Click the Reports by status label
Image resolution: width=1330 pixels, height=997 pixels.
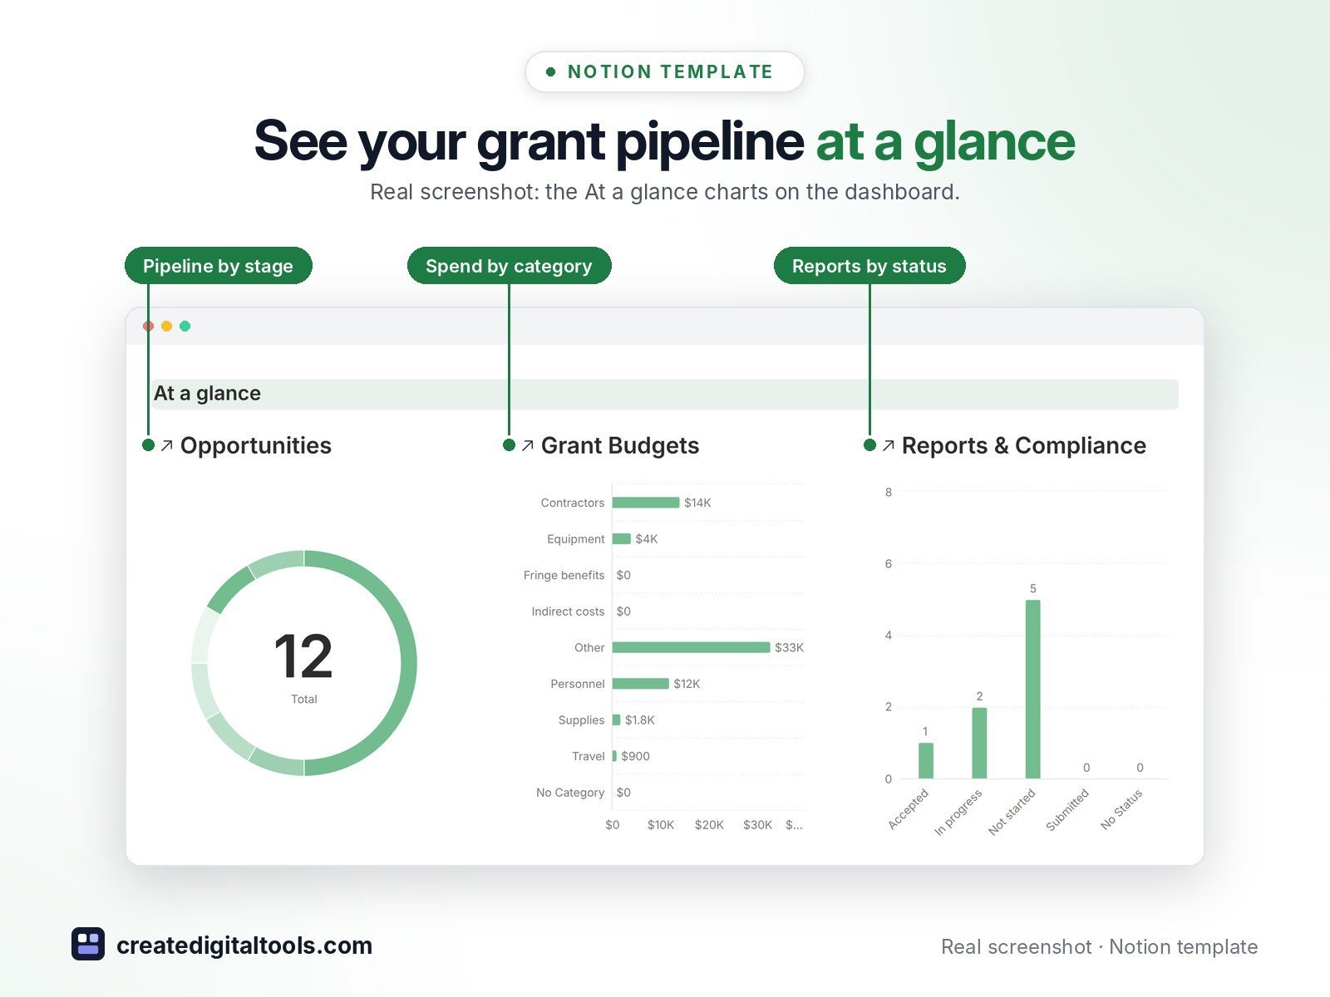pyautogui.click(x=869, y=266)
